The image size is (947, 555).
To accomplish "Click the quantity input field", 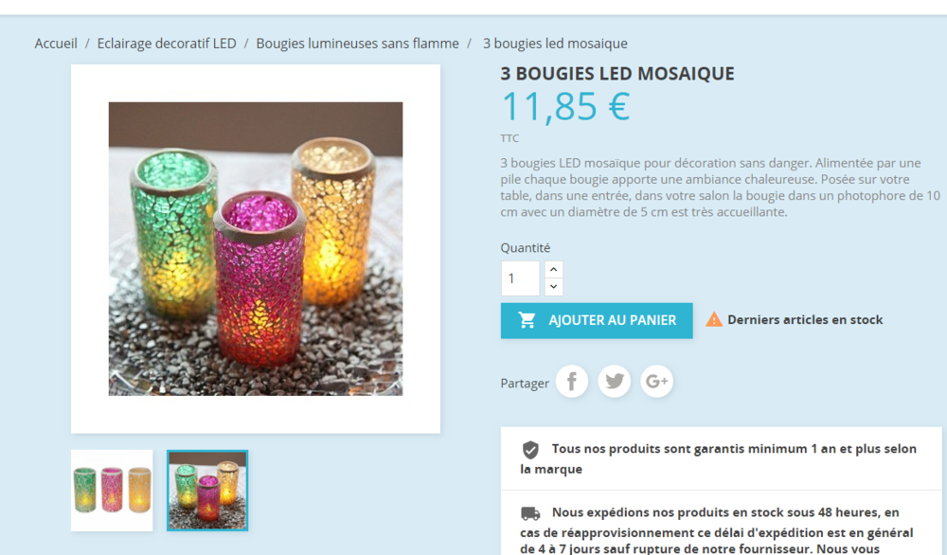I will pyautogui.click(x=520, y=278).
